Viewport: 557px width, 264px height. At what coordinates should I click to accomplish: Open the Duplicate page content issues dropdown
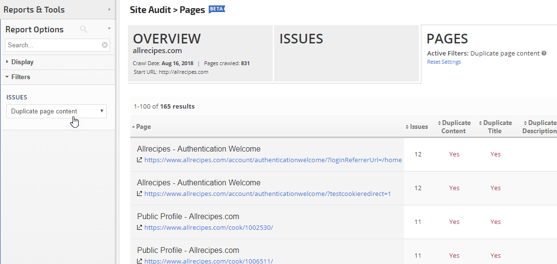[56, 111]
